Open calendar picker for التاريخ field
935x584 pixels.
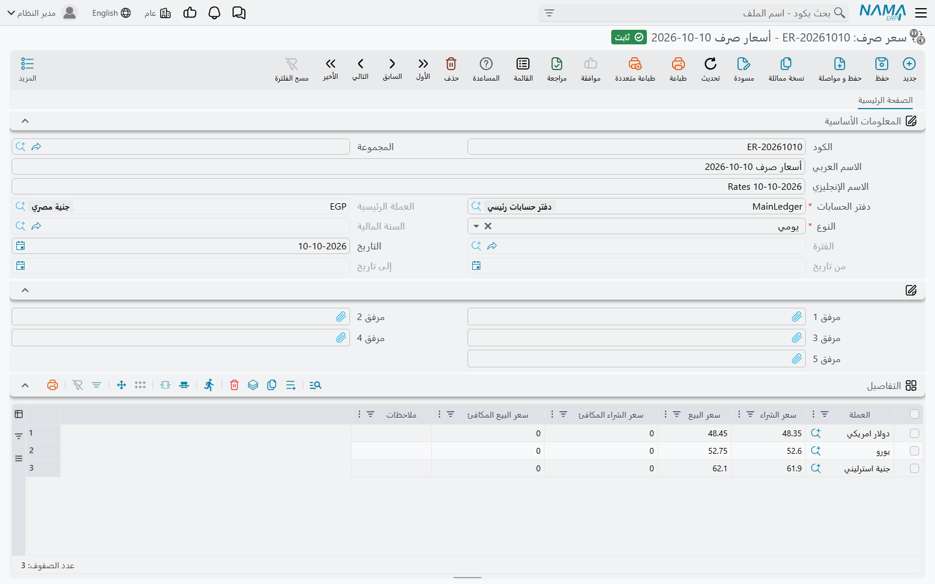click(20, 246)
